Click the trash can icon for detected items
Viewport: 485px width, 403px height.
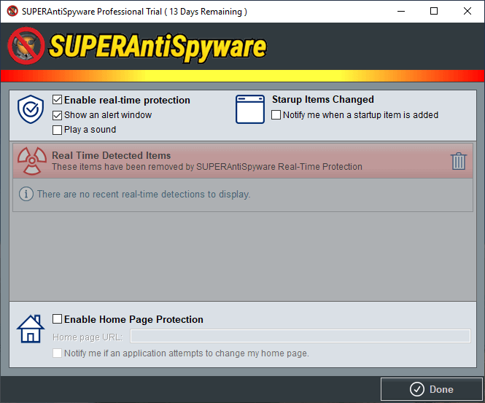[459, 161]
